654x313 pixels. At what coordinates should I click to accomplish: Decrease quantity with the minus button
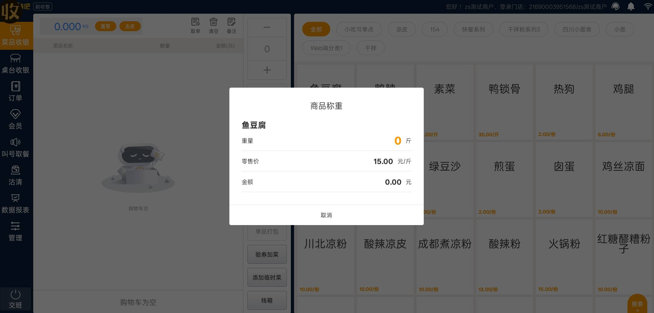267,27
